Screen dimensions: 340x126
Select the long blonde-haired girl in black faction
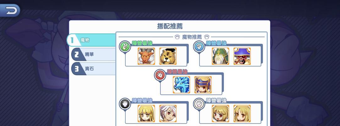(x=146, y=113)
